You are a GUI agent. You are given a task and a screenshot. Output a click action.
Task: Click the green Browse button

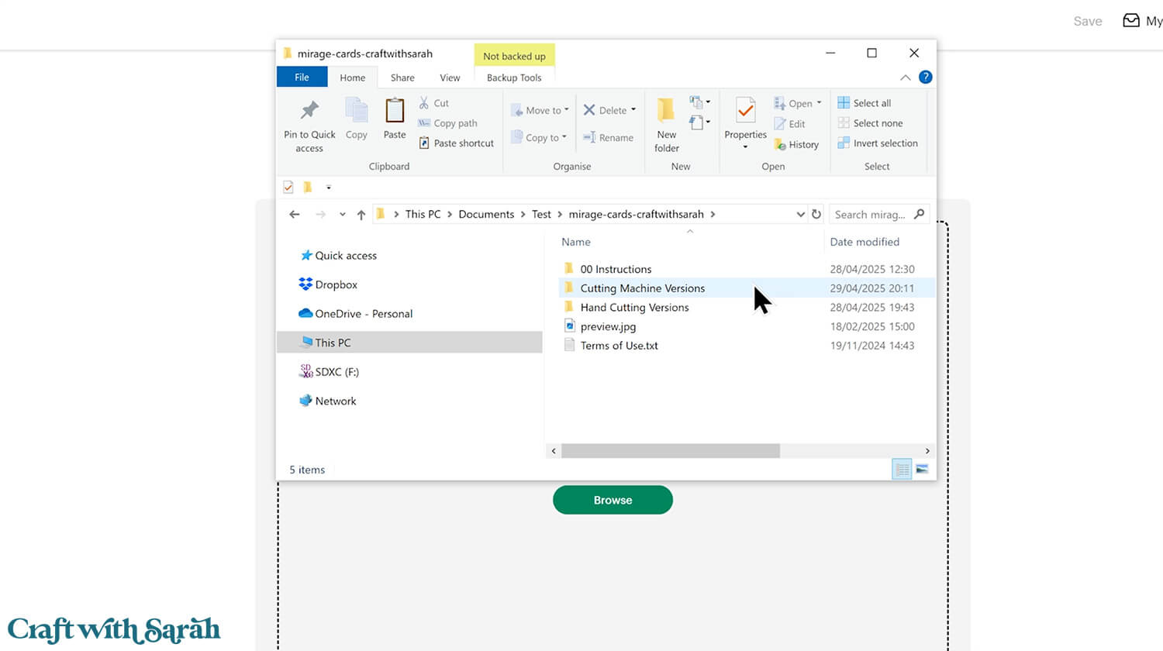(613, 500)
